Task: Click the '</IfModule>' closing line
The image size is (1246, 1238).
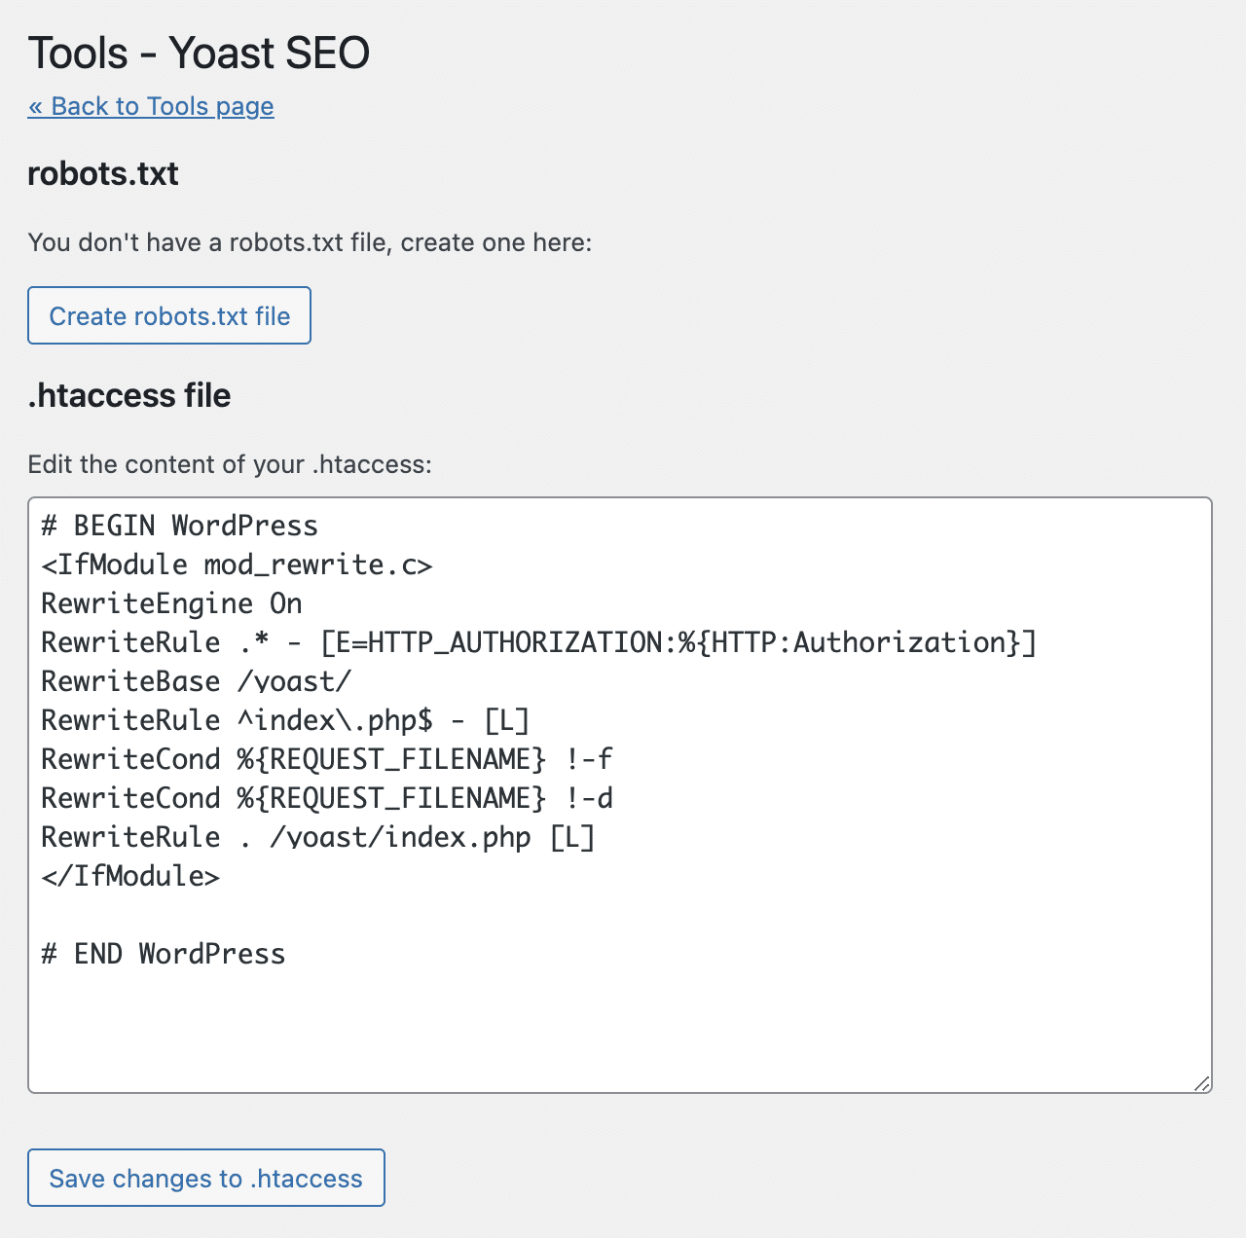Action: (x=130, y=876)
